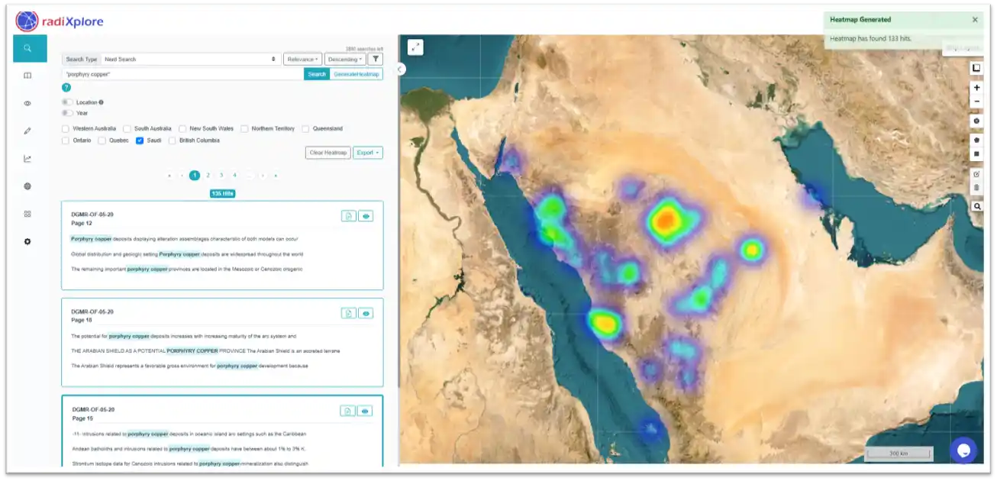This screenshot has width=997, height=481.
Task: Open the analytics chart panel in sidebar
Action: (x=28, y=158)
